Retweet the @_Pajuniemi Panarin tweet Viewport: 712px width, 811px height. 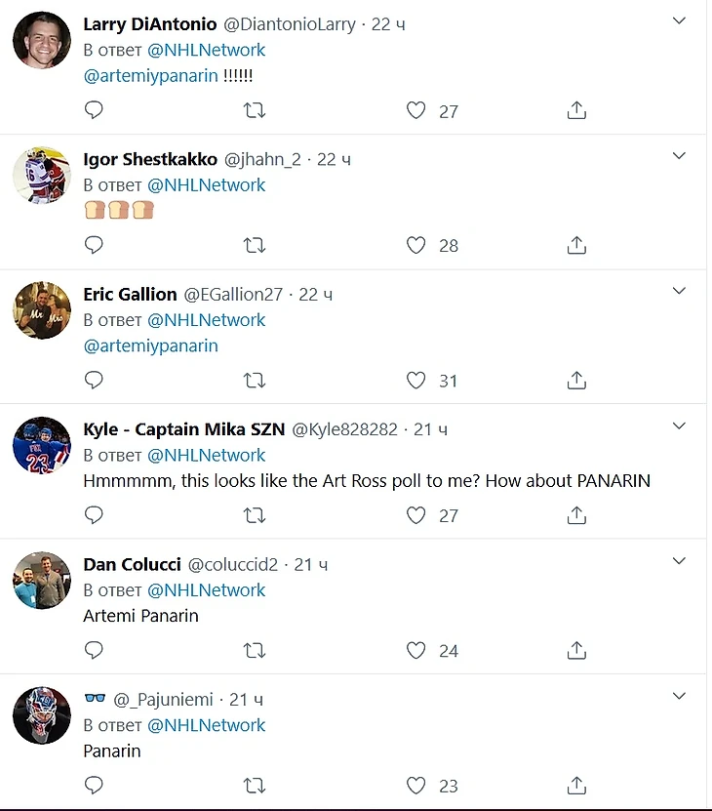tap(255, 785)
